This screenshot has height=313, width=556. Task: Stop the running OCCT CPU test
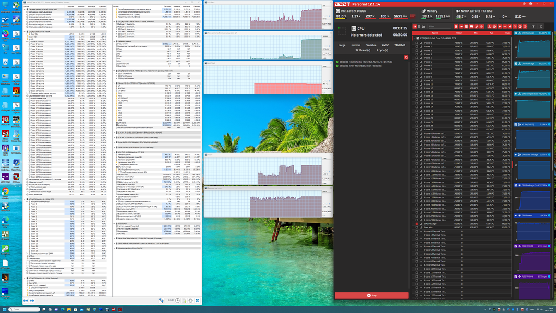(371, 295)
